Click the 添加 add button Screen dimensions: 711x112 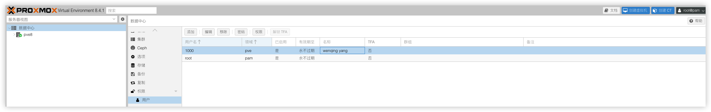(x=191, y=32)
